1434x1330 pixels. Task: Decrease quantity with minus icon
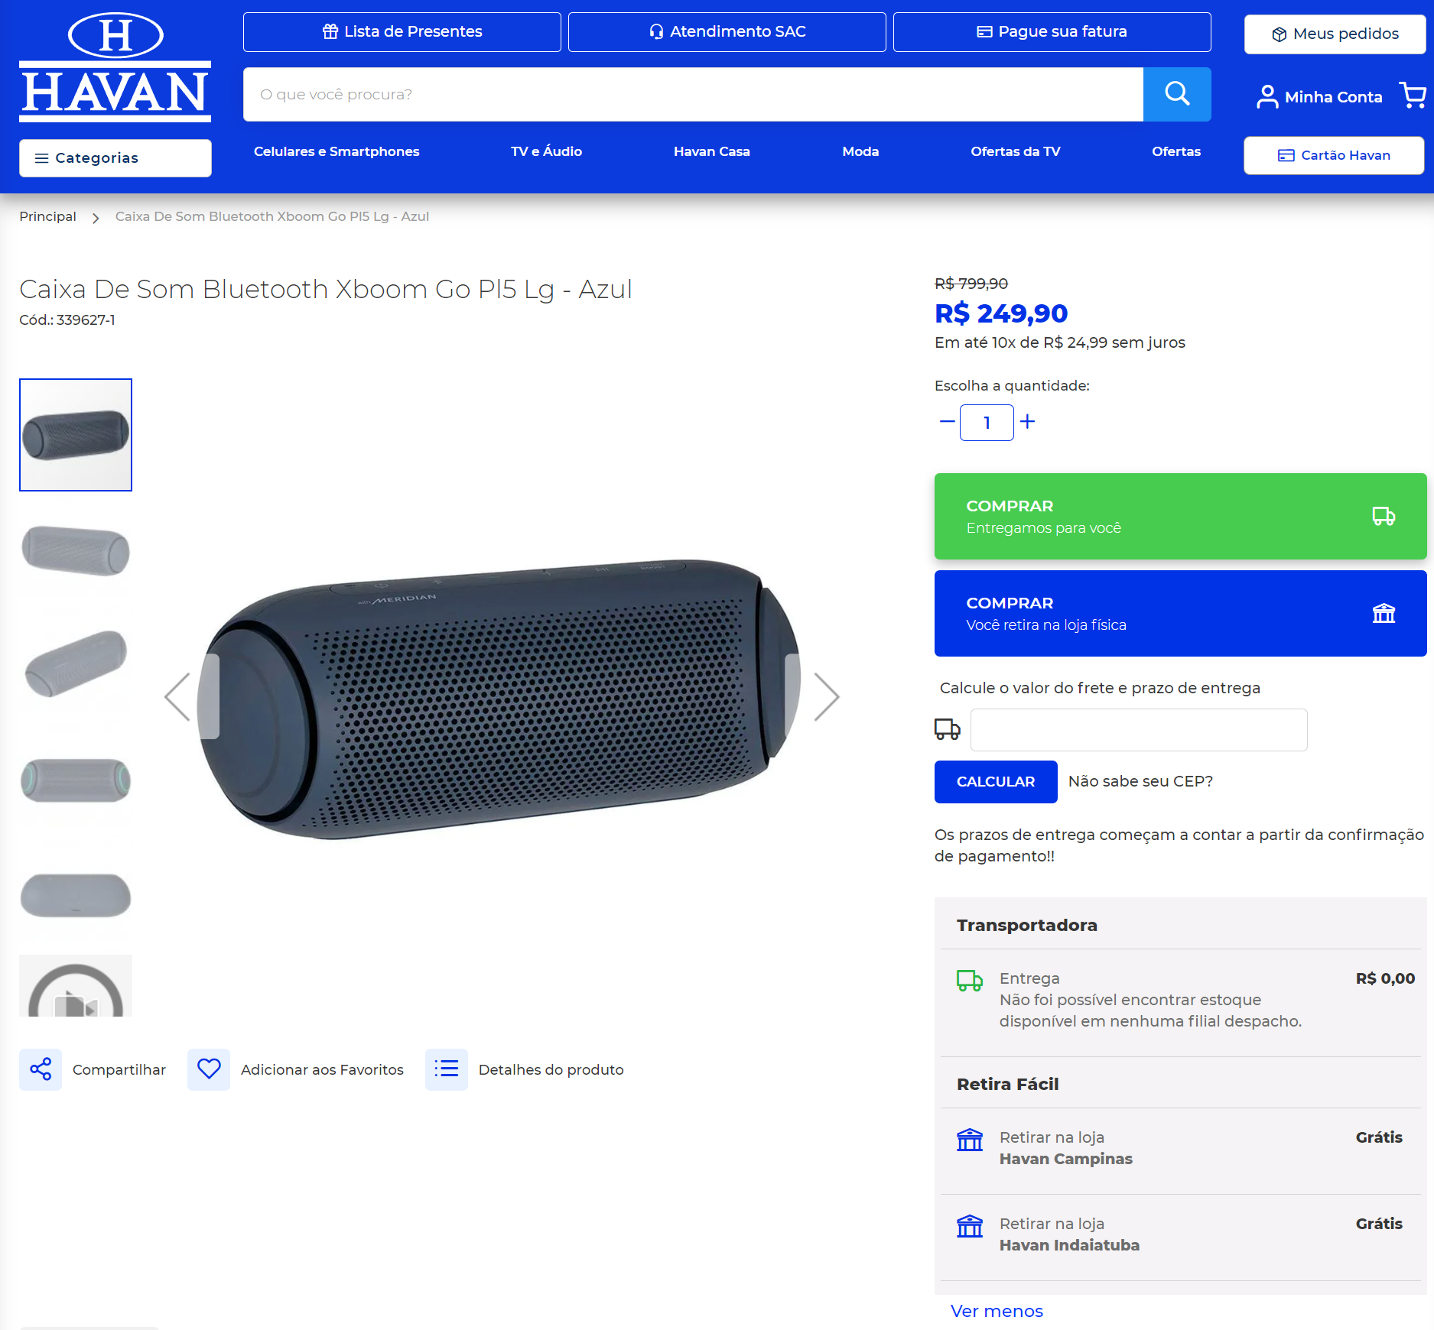(x=947, y=421)
